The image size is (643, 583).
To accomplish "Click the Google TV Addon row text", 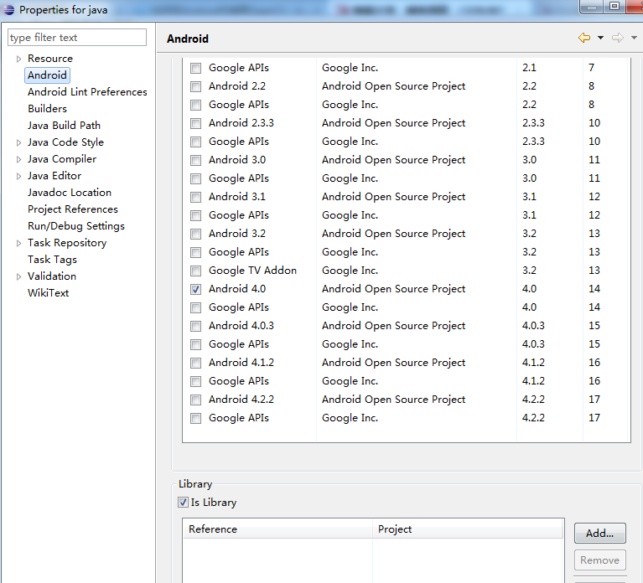I will coord(252,271).
